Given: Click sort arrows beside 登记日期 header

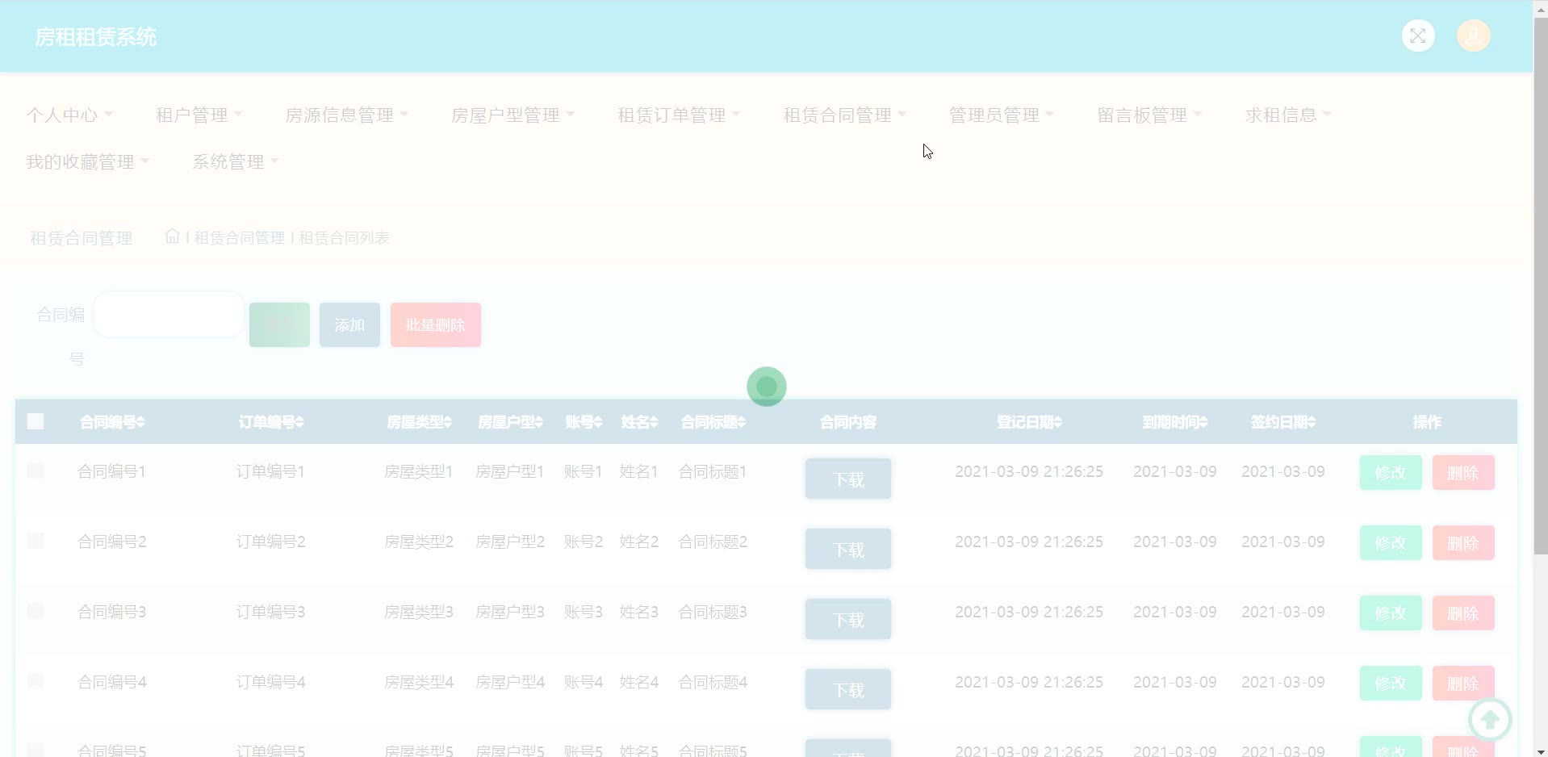Looking at the screenshot, I should 1058,422.
